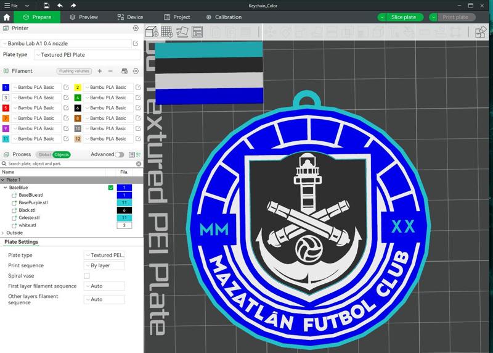Sync filaments from the AMS
493x353 pixels.
(124, 71)
